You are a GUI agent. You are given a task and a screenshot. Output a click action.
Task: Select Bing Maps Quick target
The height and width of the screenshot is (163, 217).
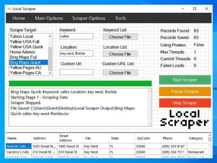tap(29, 62)
